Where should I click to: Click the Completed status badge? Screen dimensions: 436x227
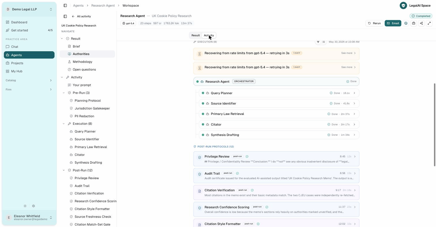coord(421,16)
